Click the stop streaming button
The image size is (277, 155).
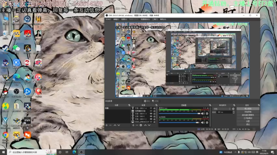(x=248, y=108)
